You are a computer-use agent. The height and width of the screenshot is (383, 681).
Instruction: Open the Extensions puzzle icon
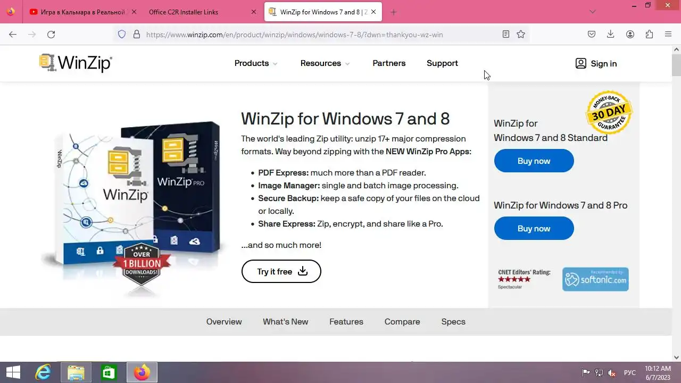pyautogui.click(x=649, y=34)
